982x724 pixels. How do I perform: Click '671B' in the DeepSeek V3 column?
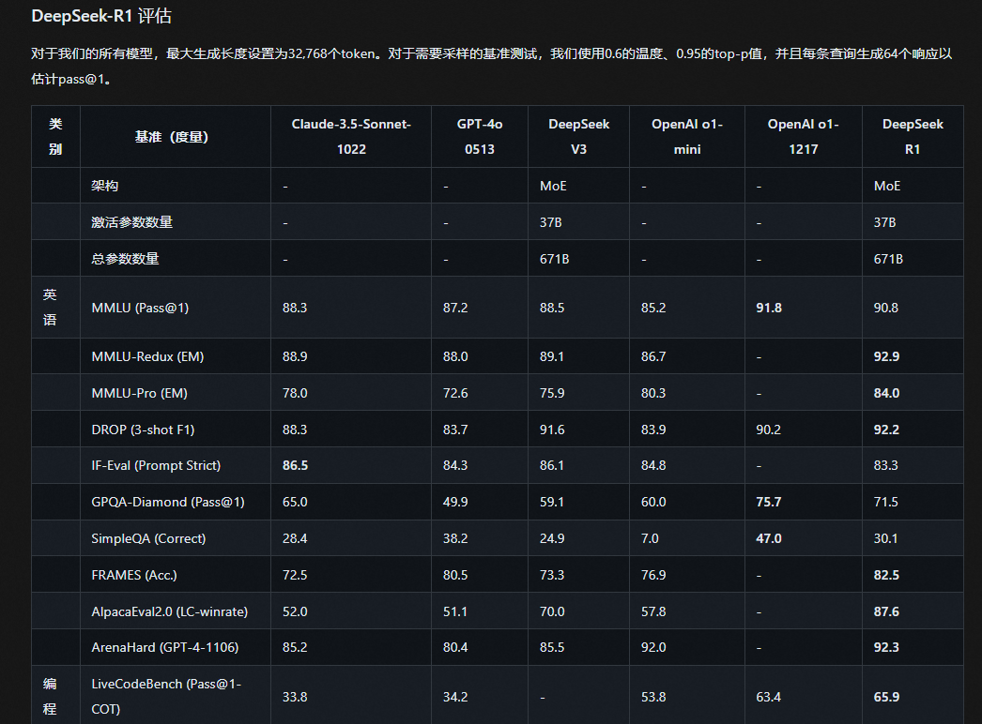554,259
